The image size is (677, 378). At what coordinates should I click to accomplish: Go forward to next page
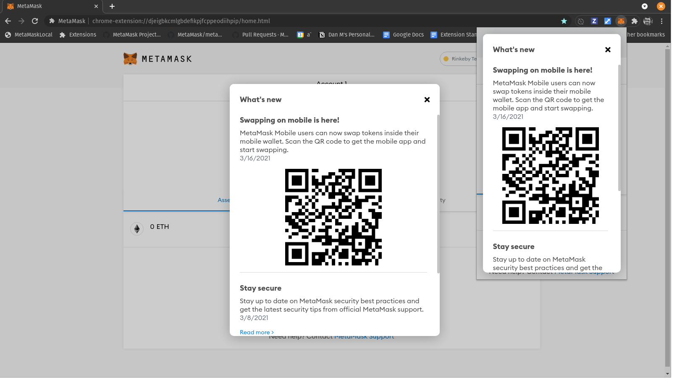click(x=21, y=21)
